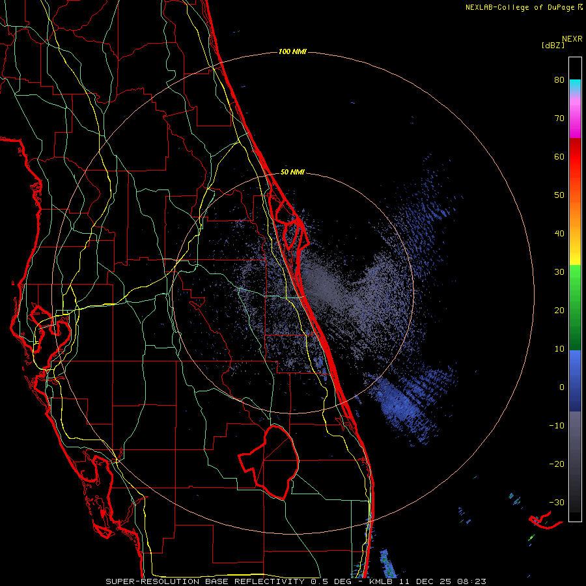
Task: Click the Lake Okeechobee outline on the map
Action: tap(269, 462)
